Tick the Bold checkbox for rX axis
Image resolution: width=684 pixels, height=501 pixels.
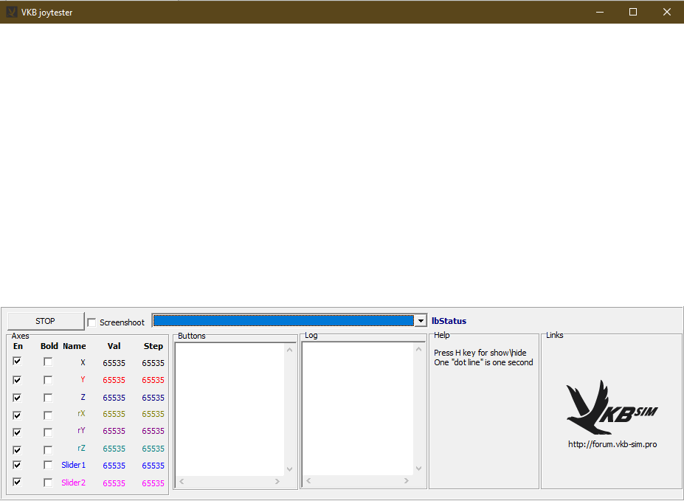48,415
